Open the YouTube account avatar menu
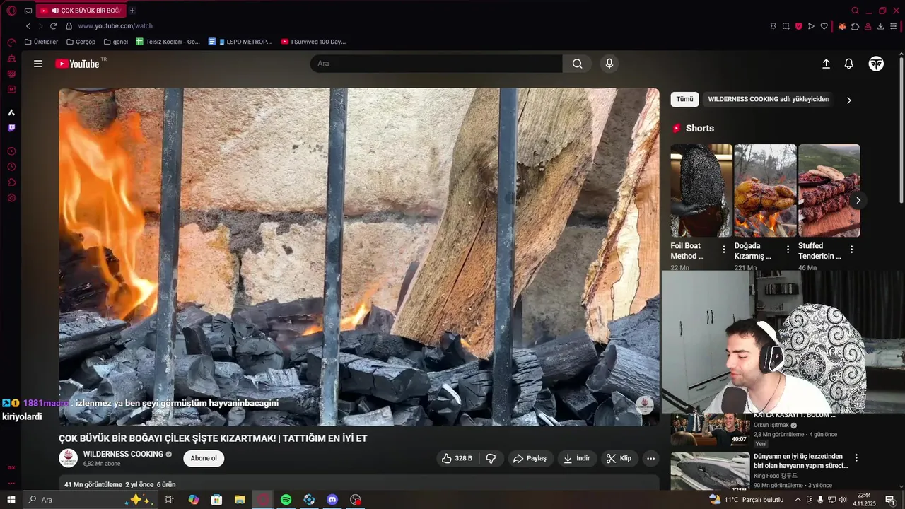Image resolution: width=905 pixels, height=509 pixels. tap(876, 64)
